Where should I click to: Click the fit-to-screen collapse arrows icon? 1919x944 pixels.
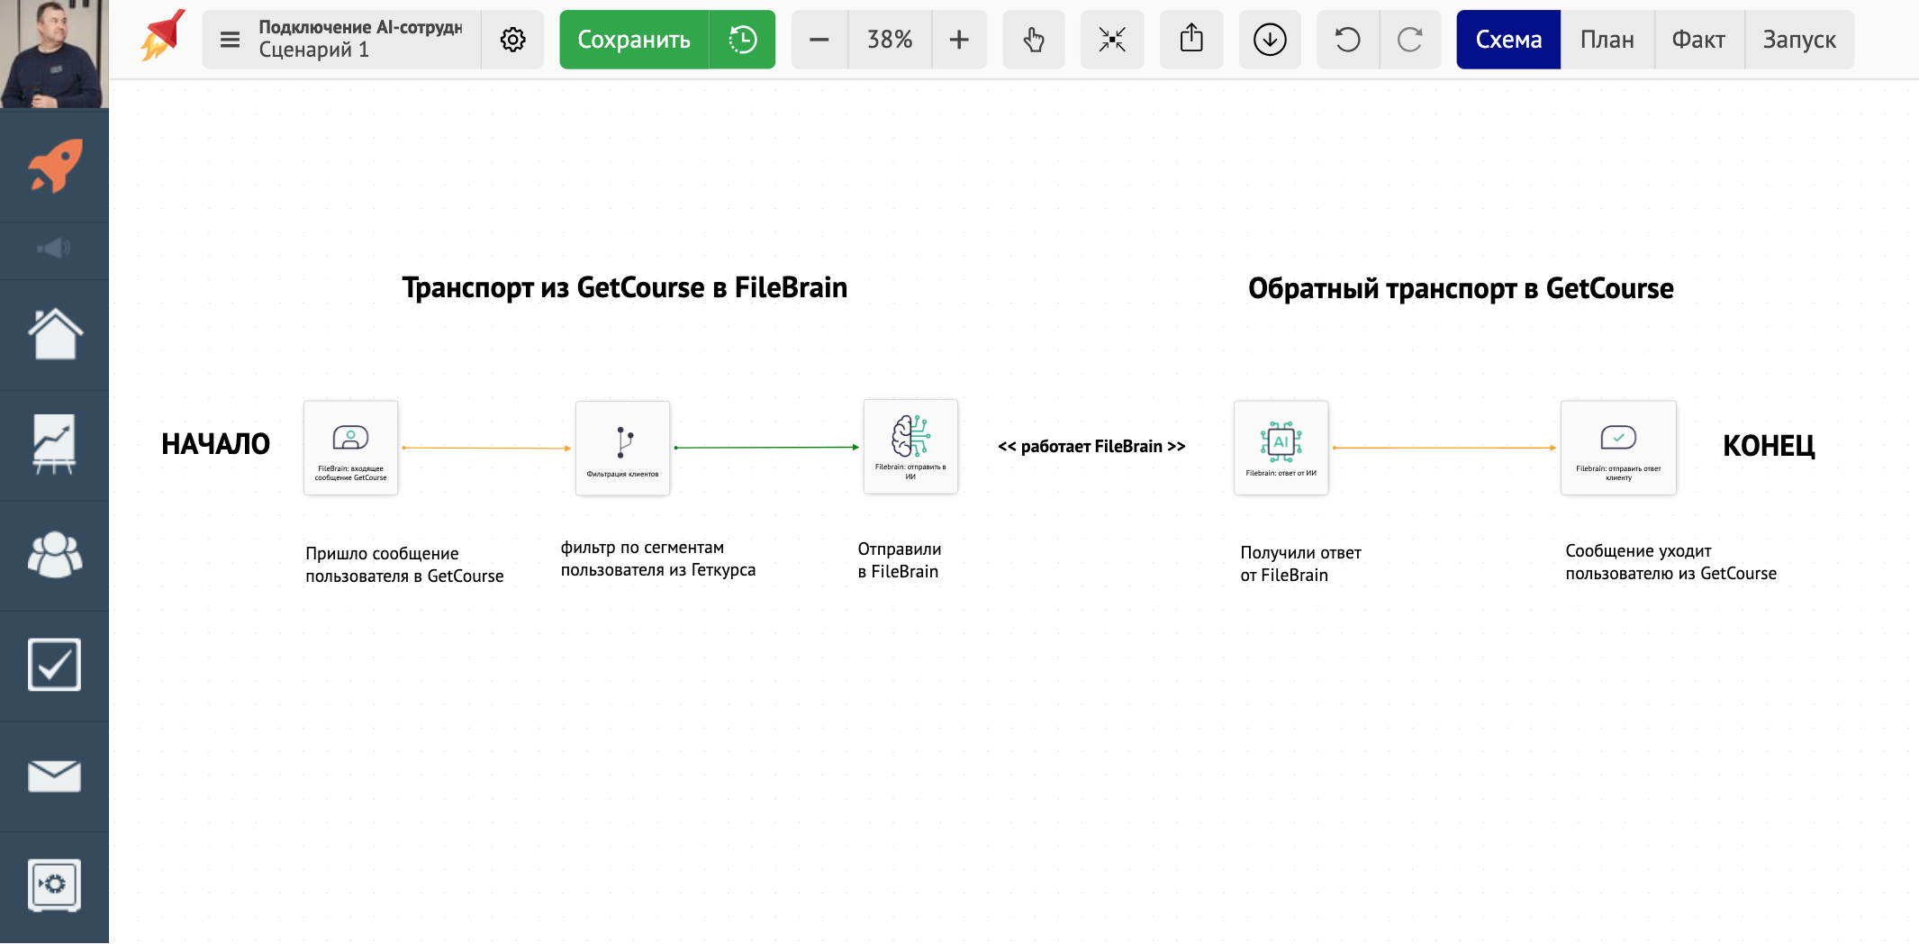pyautogui.click(x=1112, y=40)
